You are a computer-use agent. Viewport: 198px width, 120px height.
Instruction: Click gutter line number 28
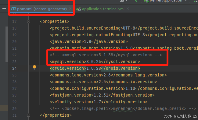(14, 95)
